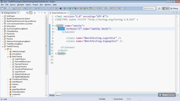The width and height of the screenshot is (180, 101).
Task: Maximize the Package Explorer panel
Action: coord(45,13)
